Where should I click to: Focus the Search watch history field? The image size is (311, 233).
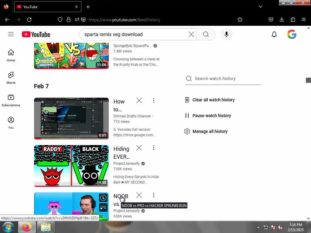click(223, 79)
